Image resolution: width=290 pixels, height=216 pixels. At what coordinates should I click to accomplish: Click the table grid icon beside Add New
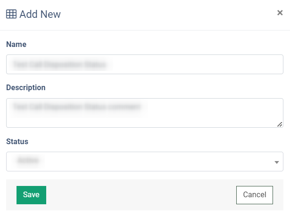coord(11,14)
